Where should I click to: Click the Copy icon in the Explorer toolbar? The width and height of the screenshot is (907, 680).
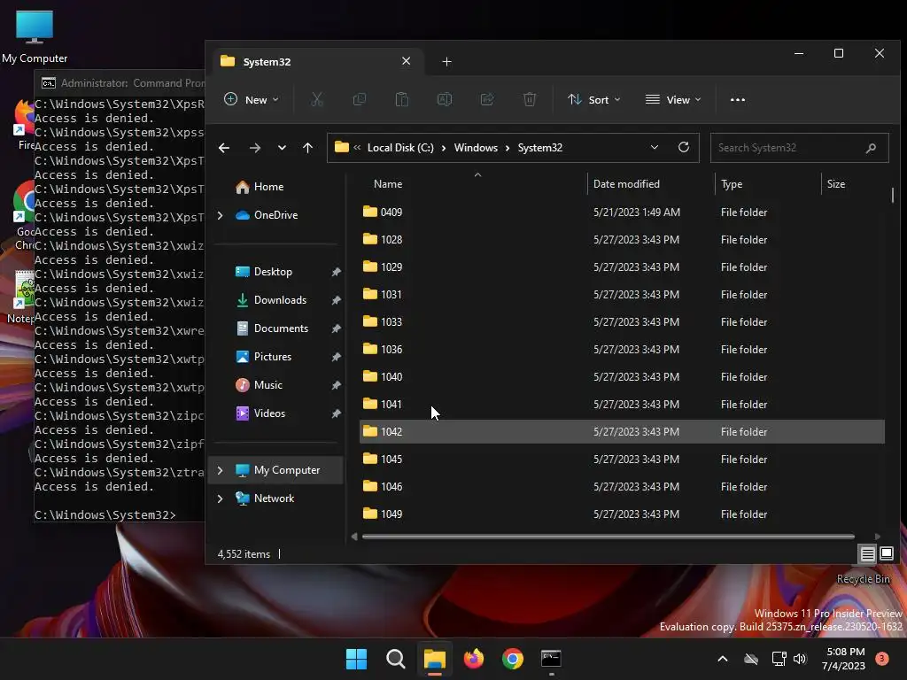[360, 99]
